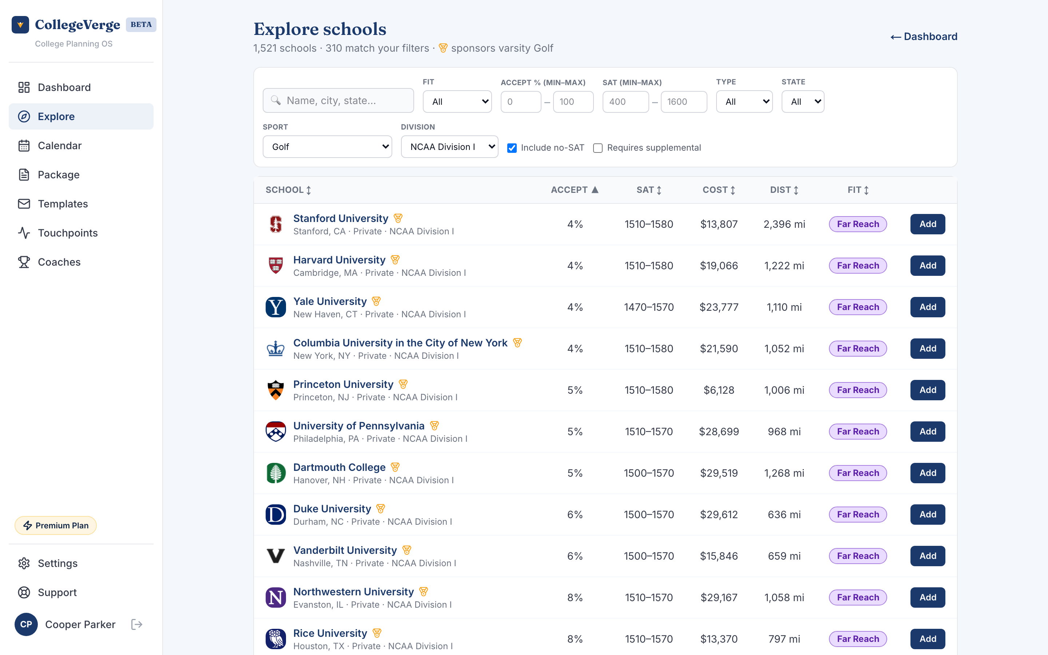This screenshot has width=1048, height=655.
Task: Click the Accept % maximum field
Action: coord(573,102)
